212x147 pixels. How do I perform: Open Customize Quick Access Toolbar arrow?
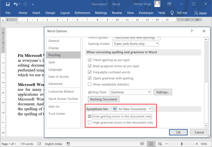pyautogui.click(x=33, y=4)
